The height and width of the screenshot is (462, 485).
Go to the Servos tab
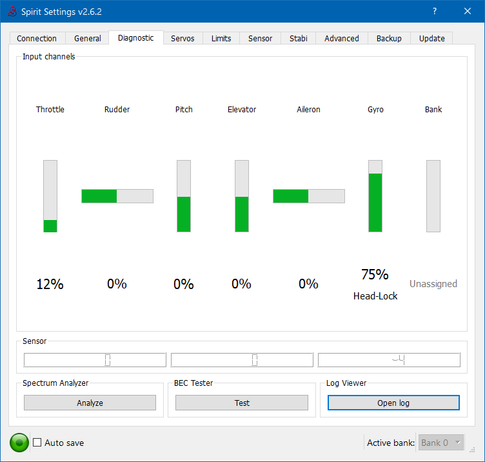point(183,38)
